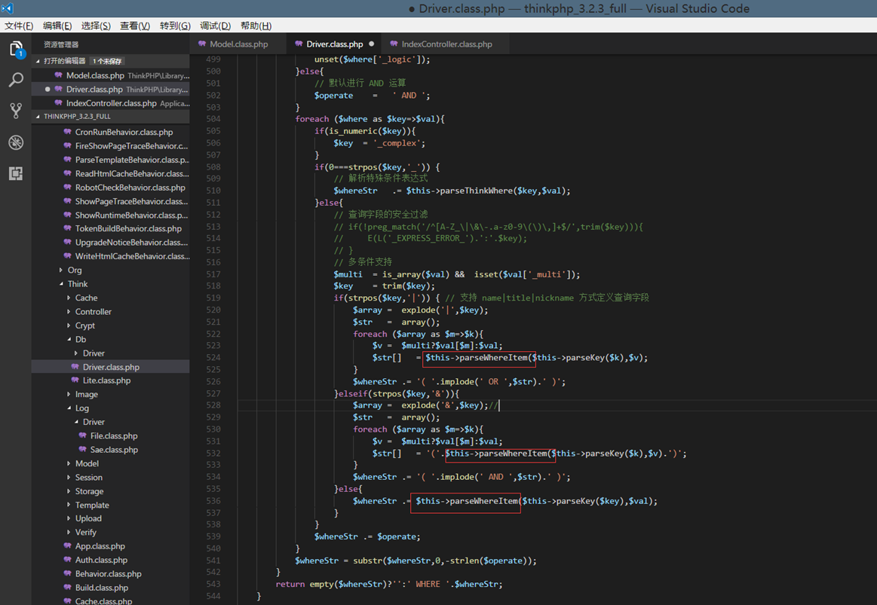Image resolution: width=877 pixels, height=605 pixels.
Task: Open the Search view in activity bar
Action: click(16, 80)
